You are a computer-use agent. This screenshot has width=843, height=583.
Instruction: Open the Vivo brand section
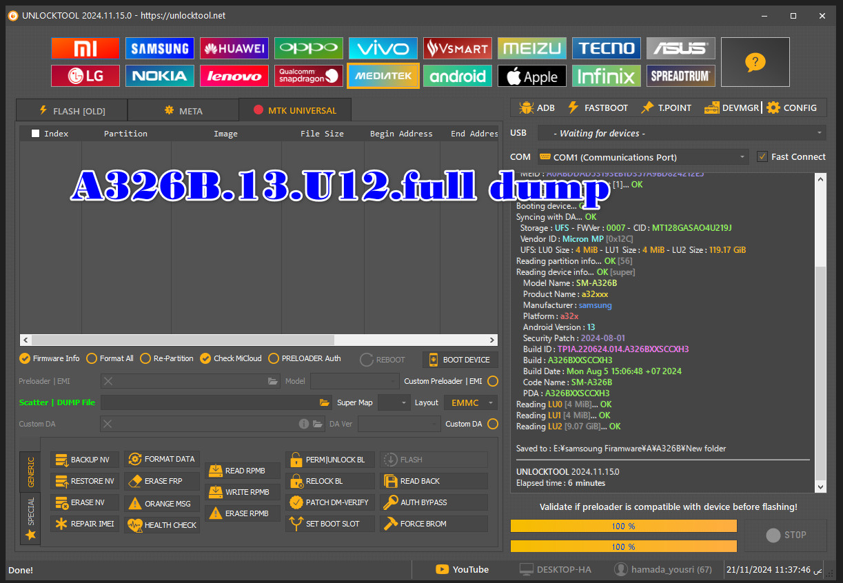pos(383,48)
